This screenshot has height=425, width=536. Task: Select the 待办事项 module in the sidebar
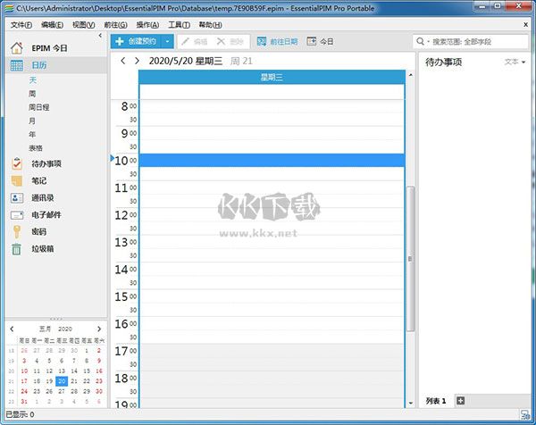click(45, 163)
